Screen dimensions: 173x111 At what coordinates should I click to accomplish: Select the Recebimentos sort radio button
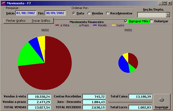coord(108,13)
